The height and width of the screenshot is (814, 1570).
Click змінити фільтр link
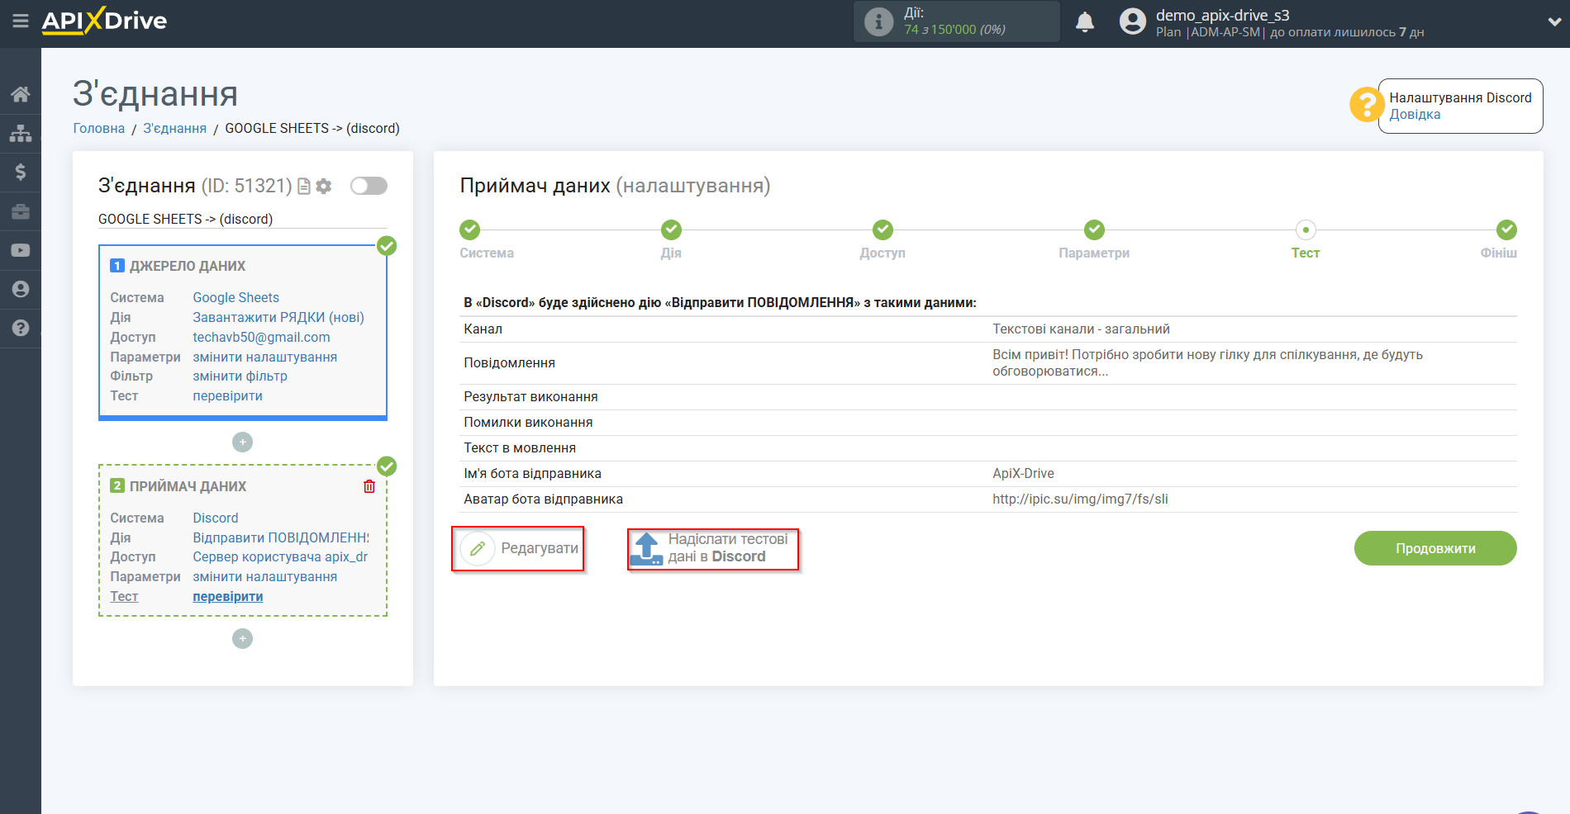click(240, 376)
